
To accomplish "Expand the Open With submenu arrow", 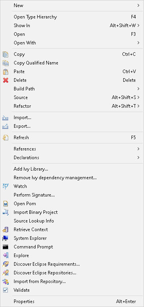I will coord(139,43).
